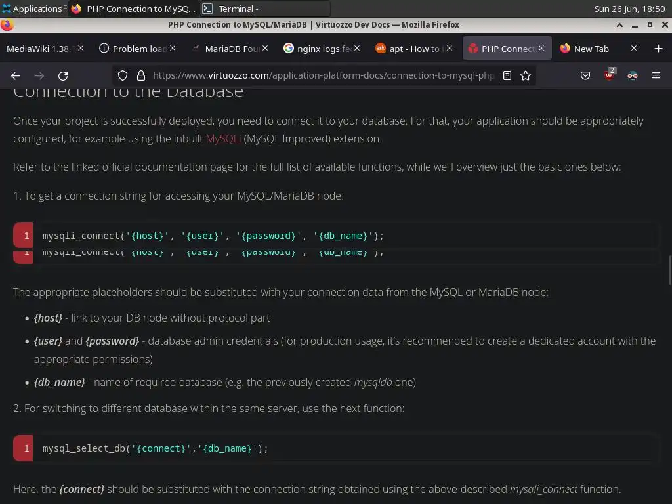The height and width of the screenshot is (504, 672).
Task: Go back with the browser back arrow
Action: point(16,76)
